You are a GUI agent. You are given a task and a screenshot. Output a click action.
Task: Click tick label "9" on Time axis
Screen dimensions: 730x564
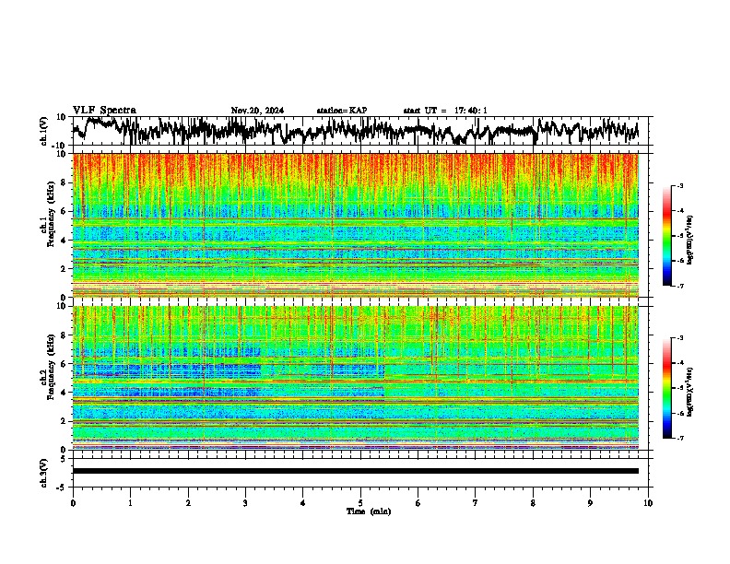(x=590, y=503)
